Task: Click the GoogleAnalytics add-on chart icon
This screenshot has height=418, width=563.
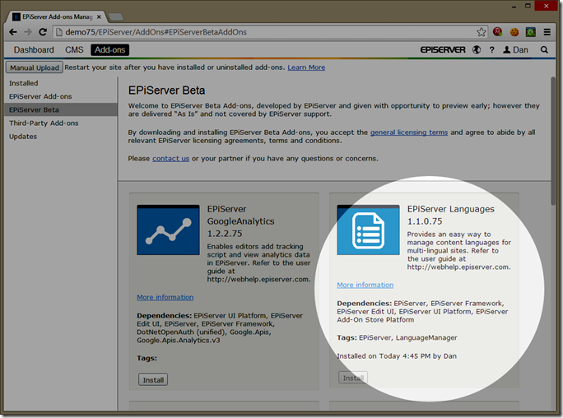Action: [168, 231]
